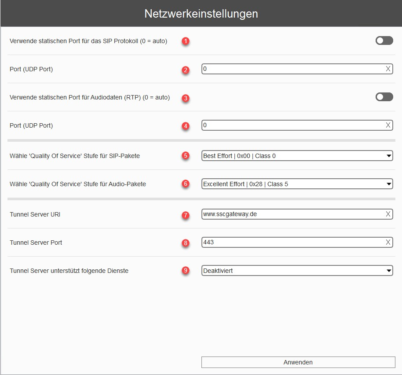Clear the Tunnel Server URI field using the X
This screenshot has height=375, width=402.
tap(388, 214)
